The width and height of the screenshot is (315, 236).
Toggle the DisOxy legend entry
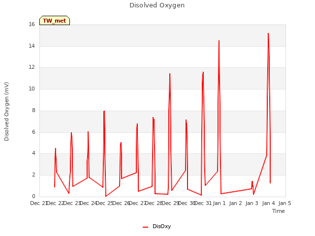(157, 226)
